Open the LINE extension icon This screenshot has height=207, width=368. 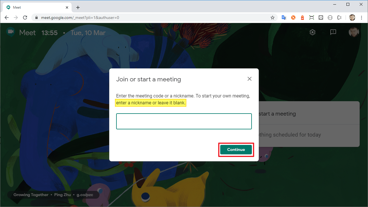[x=321, y=18]
